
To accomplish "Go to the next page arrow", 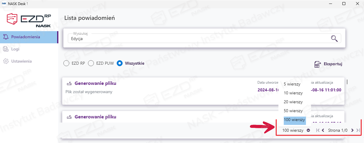I will pyautogui.click(x=352, y=130).
